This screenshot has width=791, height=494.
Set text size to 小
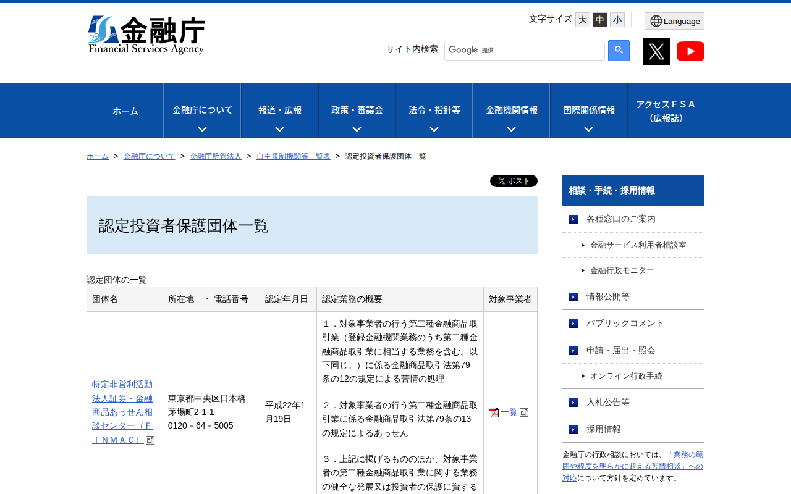[x=617, y=20]
